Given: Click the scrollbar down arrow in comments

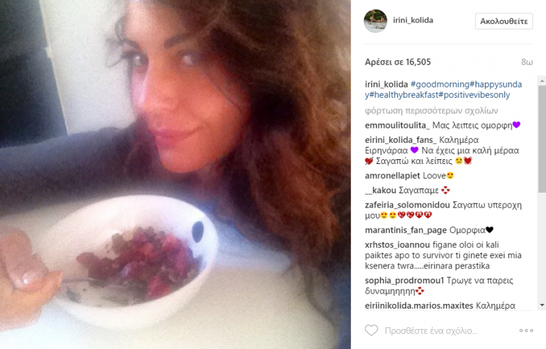Looking at the screenshot, I should pyautogui.click(x=542, y=305).
